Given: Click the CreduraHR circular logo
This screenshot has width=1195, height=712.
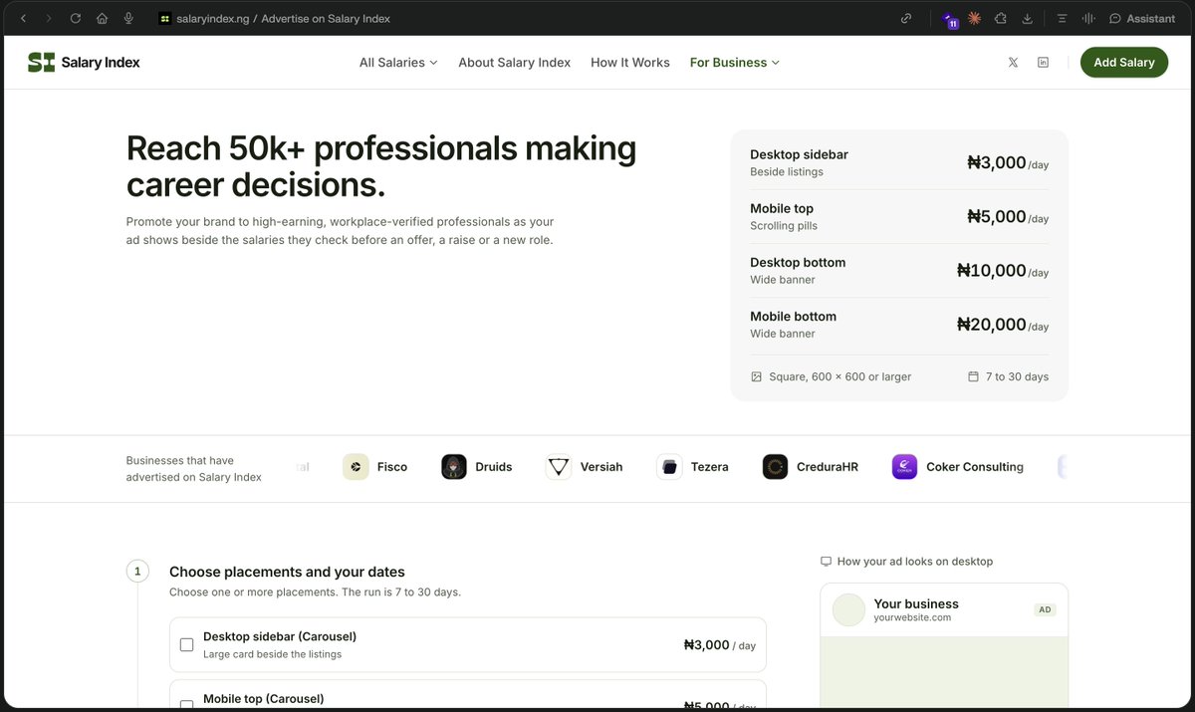Looking at the screenshot, I should pyautogui.click(x=775, y=467).
